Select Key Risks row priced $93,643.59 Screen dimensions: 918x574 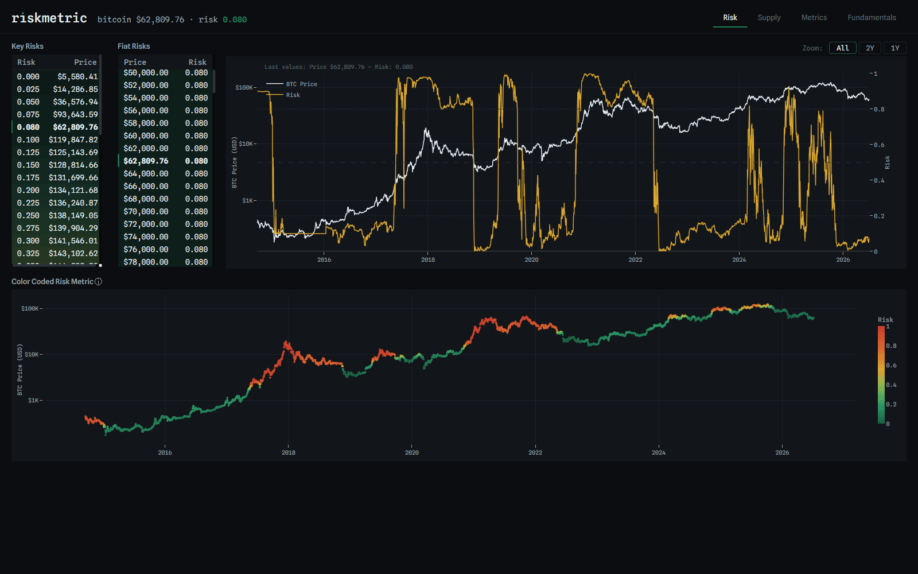pos(57,114)
